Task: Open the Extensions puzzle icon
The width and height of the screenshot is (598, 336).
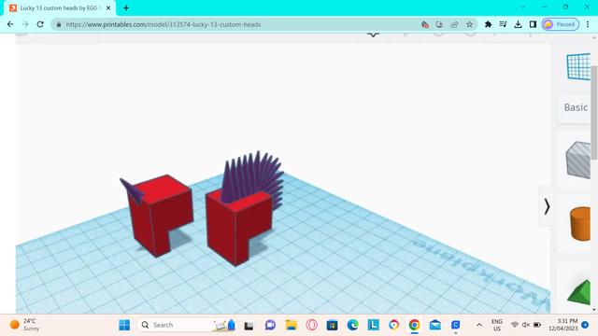Action: 488,24
